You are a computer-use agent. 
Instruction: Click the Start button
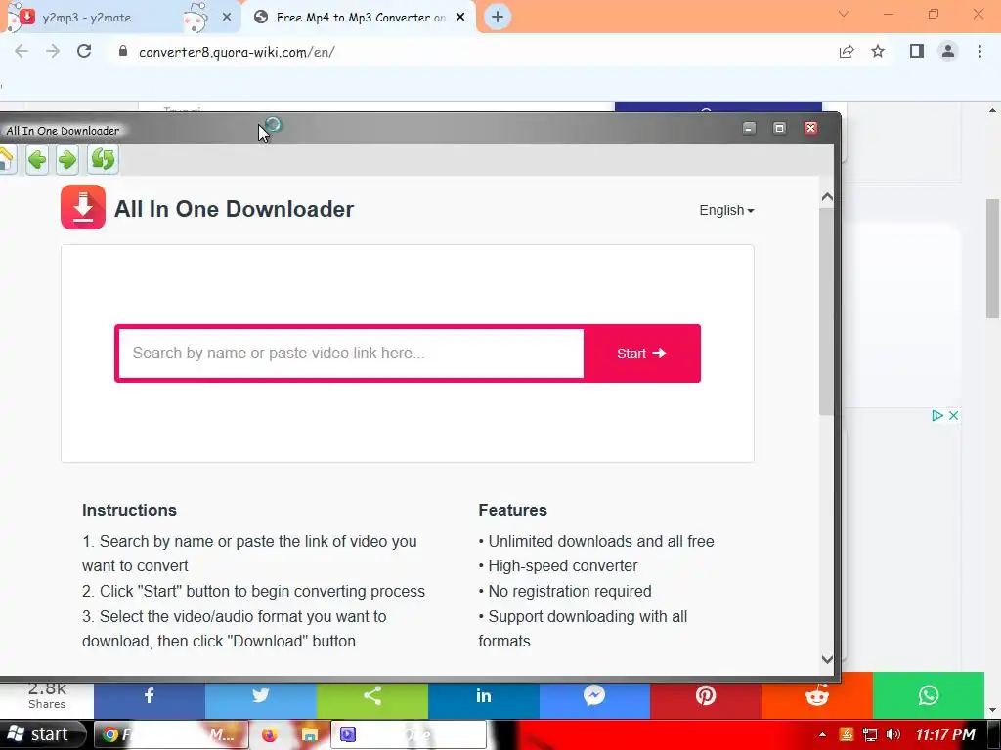pyautogui.click(x=641, y=354)
